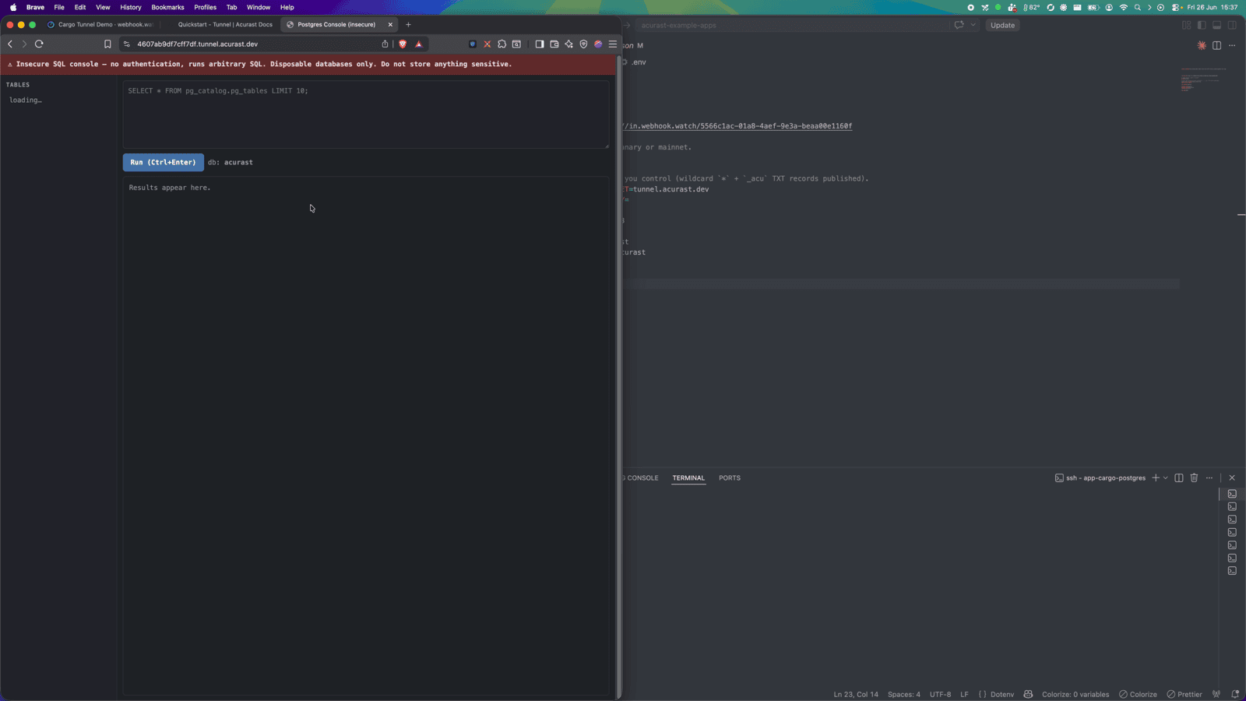This screenshot has width=1246, height=701.
Task: Click the red starburst icon in editor toolbar
Action: (1202, 45)
